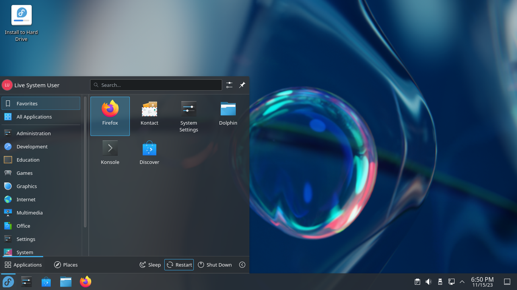Click the Shut Down button
Viewport: 517px width, 290px height.
[215, 265]
